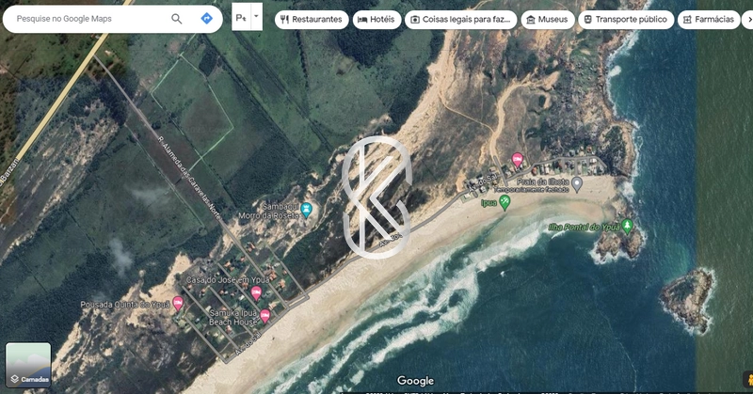Image resolution: width=753 pixels, height=394 pixels.
Task: Click the Praia da Ilhota label
Action: pos(543,181)
